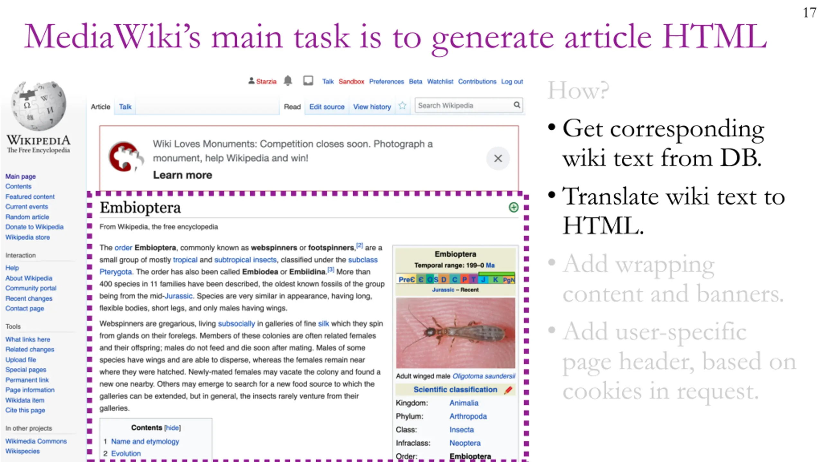
Task: Click the K period in timeline bar
Action: [x=495, y=280]
